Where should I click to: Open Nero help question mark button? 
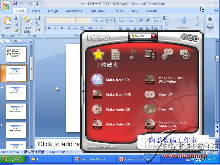pyautogui.click(x=184, y=37)
